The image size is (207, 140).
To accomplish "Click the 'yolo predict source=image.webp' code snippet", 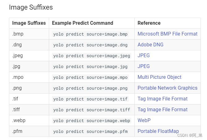I will click(x=92, y=121).
